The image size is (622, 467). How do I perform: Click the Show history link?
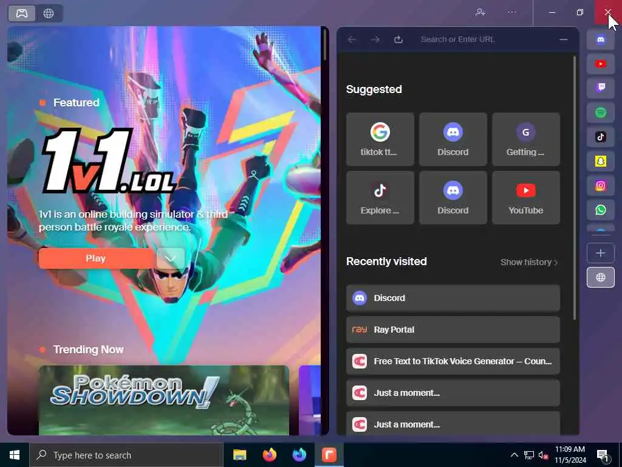coord(529,262)
